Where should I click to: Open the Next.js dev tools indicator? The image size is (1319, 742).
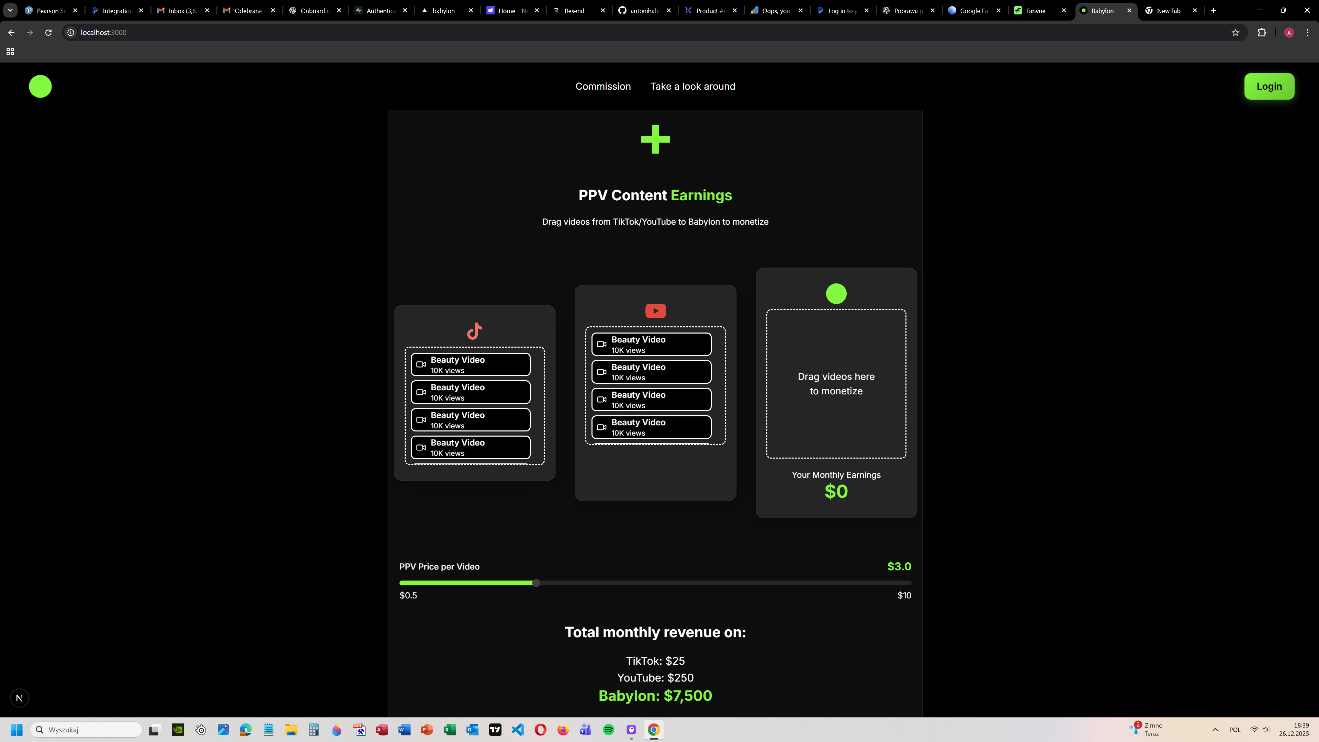pos(20,698)
